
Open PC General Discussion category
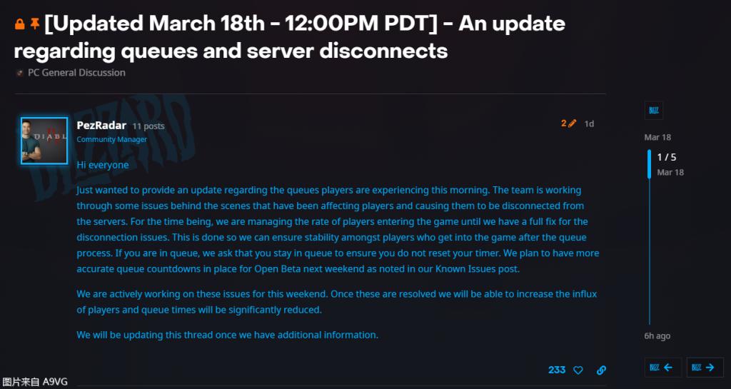[x=76, y=73]
